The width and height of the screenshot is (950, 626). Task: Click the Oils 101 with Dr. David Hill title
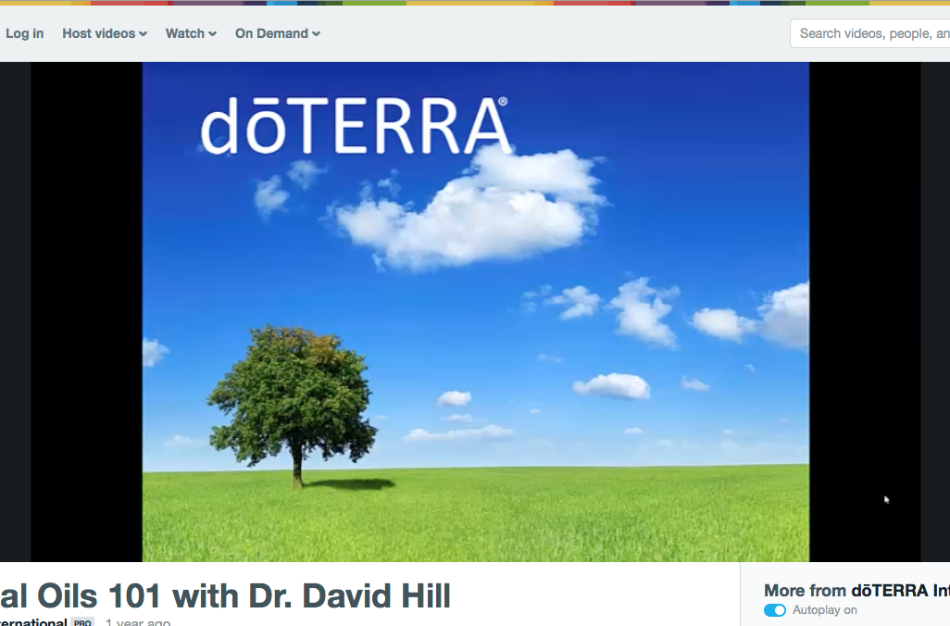point(225,596)
